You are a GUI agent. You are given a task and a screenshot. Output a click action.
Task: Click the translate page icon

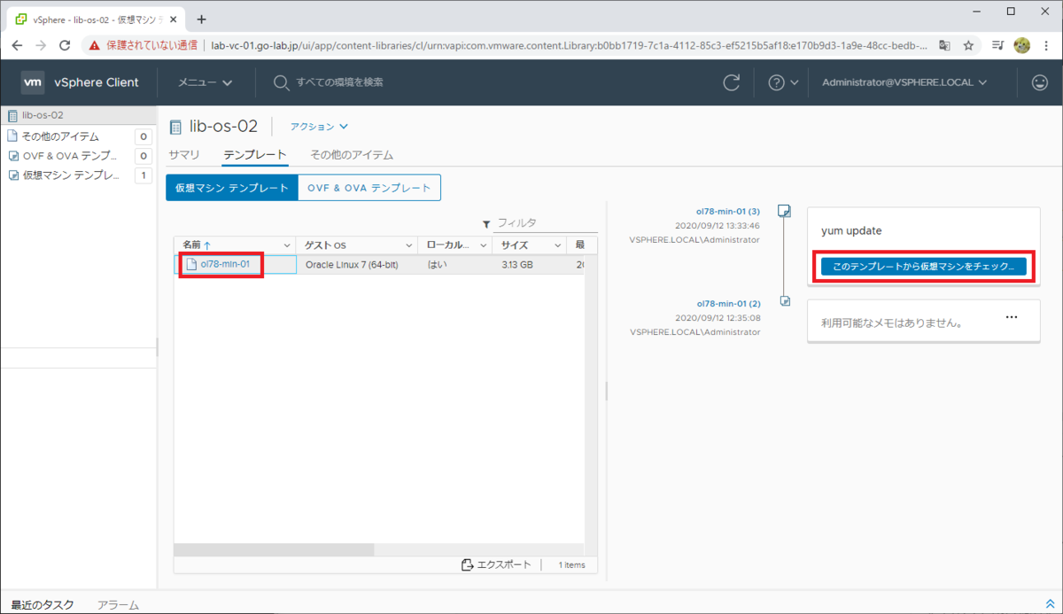point(945,45)
